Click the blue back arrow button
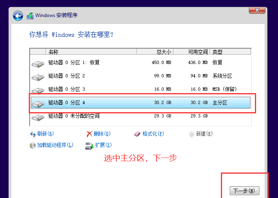278x198 pixels. pos(18,16)
